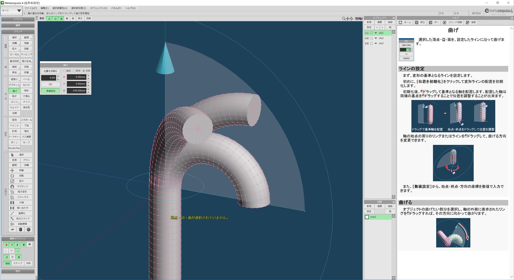
Task: Toggle visibility eyes for obj1
Action: [x=367, y=33]
